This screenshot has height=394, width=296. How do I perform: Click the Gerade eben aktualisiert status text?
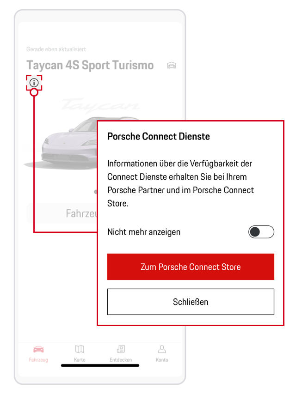pos(56,49)
